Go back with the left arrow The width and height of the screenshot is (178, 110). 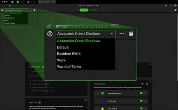[x=2, y=6]
